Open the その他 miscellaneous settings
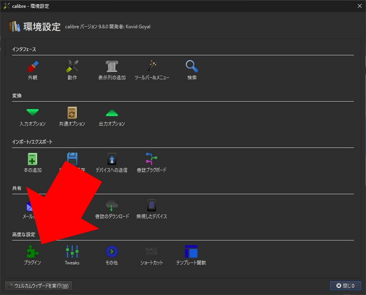This screenshot has height=295, width=366. coord(112,255)
